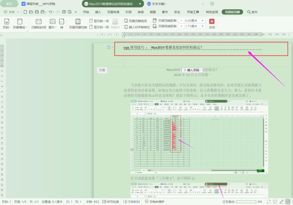Click the 显示前一项 show previous item
Viewport: 293px width, 205px height.
tap(99, 21)
